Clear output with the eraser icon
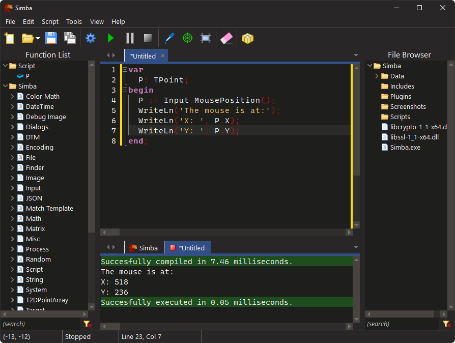The width and height of the screenshot is (455, 343). (226, 38)
